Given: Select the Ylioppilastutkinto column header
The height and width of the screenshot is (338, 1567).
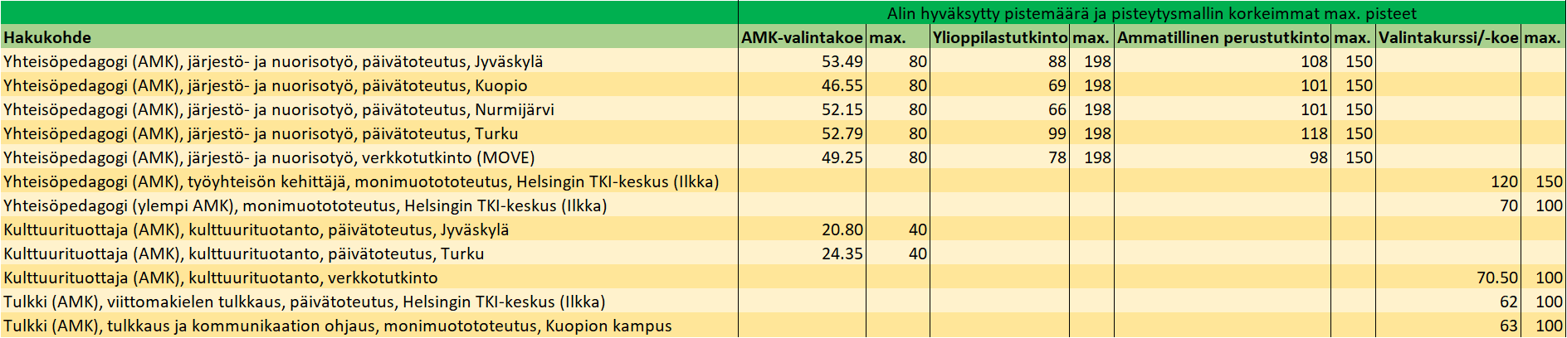Looking at the screenshot, I should click(x=999, y=37).
